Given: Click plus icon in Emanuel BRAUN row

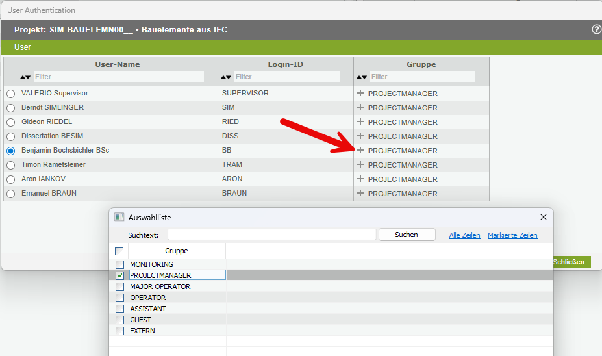Looking at the screenshot, I should click(360, 194).
